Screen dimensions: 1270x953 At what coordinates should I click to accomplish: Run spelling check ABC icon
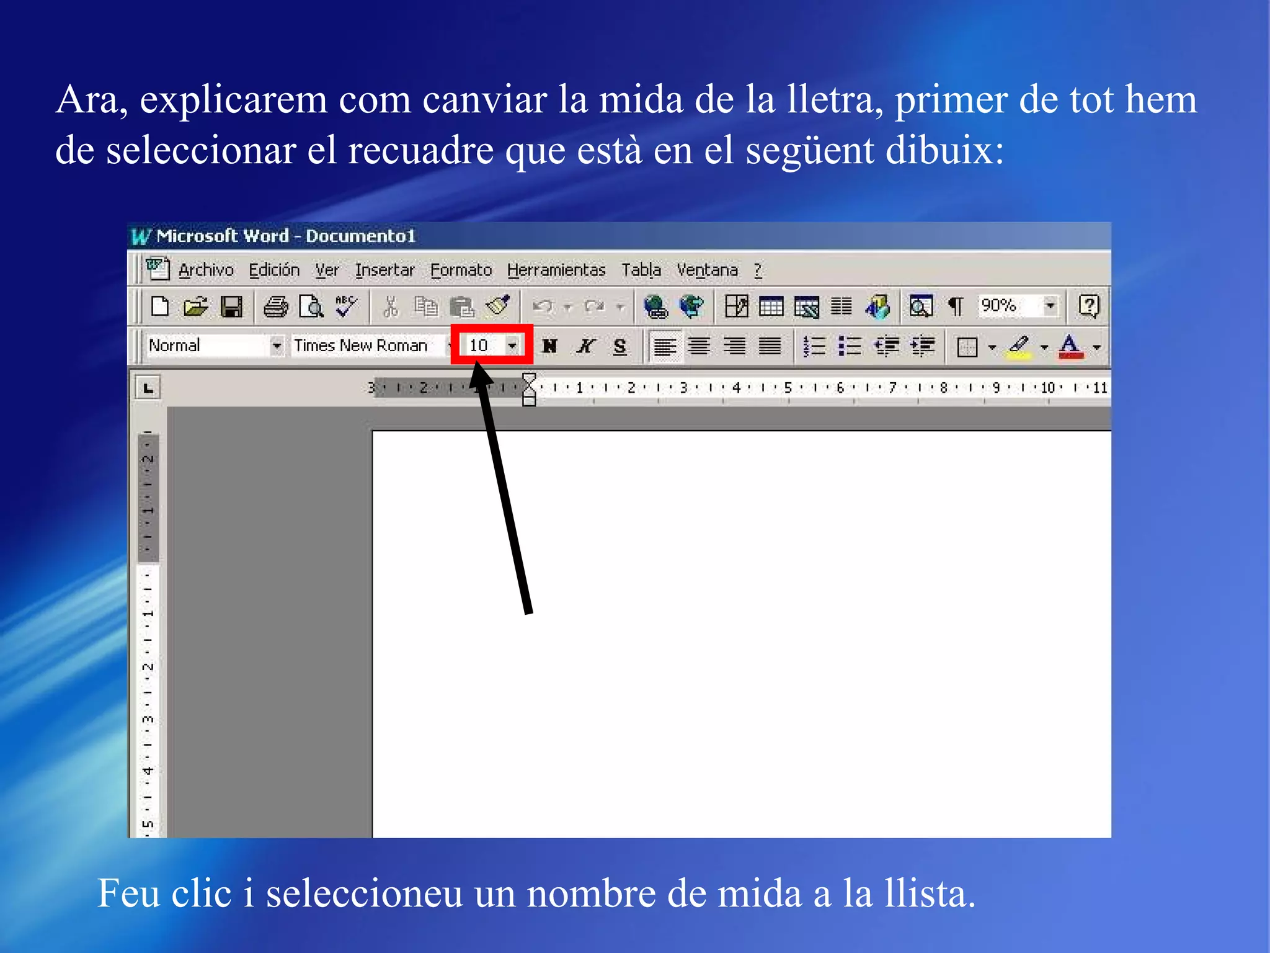(x=346, y=306)
